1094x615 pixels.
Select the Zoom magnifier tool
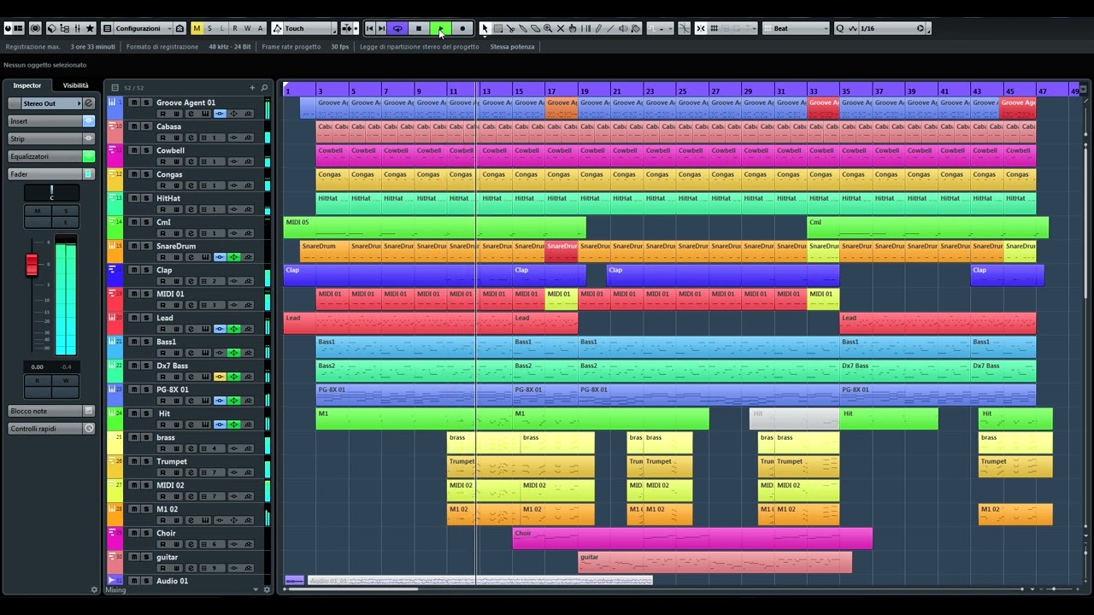(x=548, y=28)
